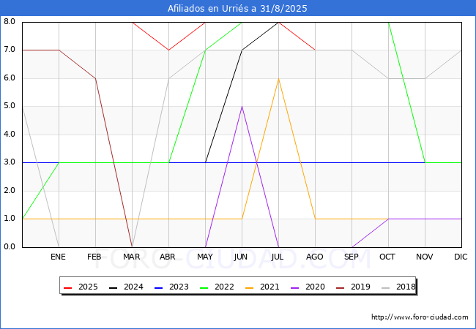The width and height of the screenshot is (476, 329).
Task: Click the DIC month axis label
Action: [x=461, y=257]
